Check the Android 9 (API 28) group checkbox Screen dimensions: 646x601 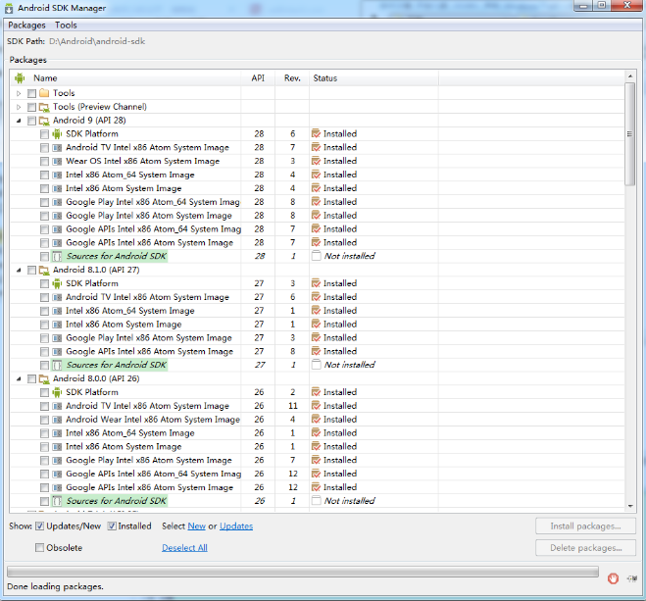(31, 121)
